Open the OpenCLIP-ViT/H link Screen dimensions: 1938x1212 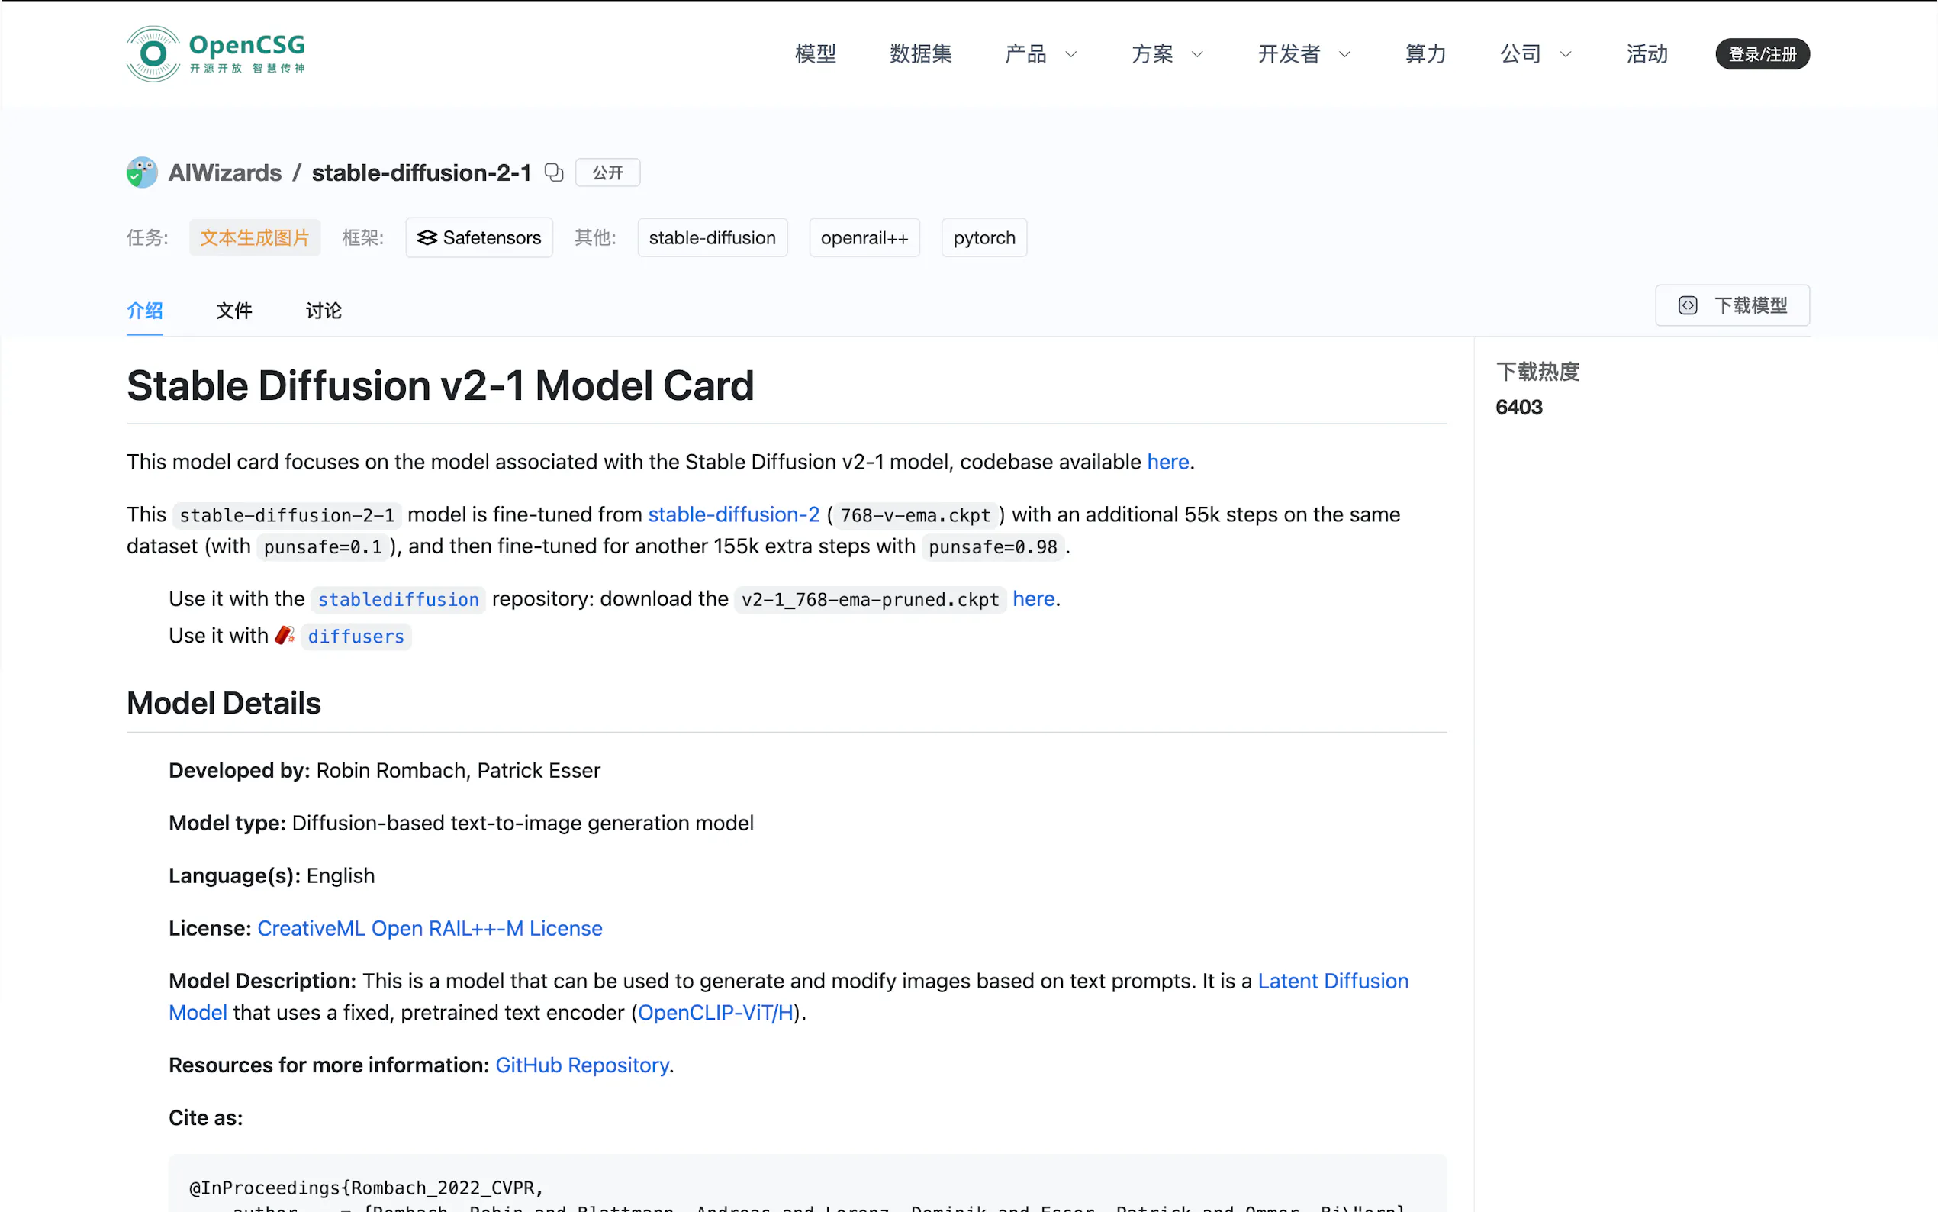[716, 1012]
